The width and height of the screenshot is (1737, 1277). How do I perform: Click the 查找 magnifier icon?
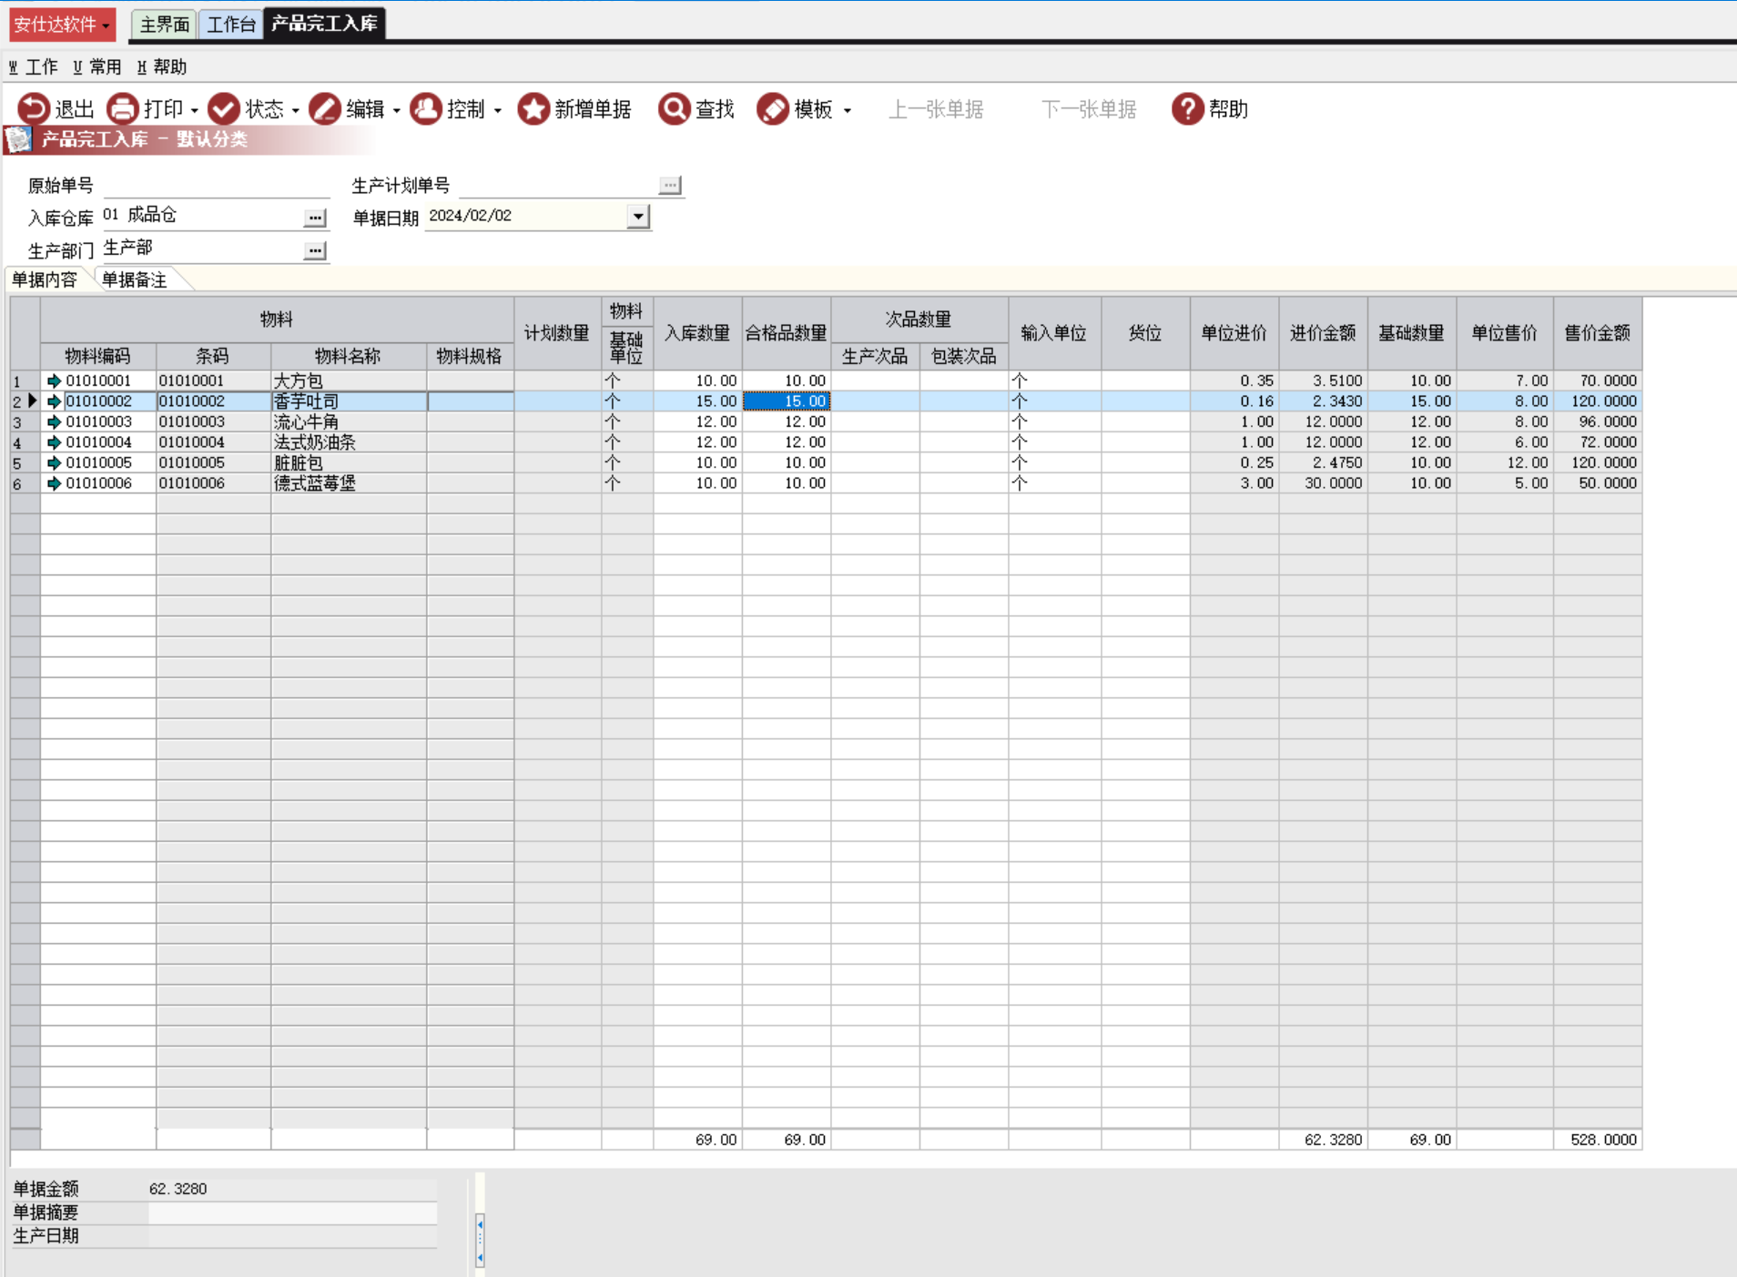coord(674,109)
